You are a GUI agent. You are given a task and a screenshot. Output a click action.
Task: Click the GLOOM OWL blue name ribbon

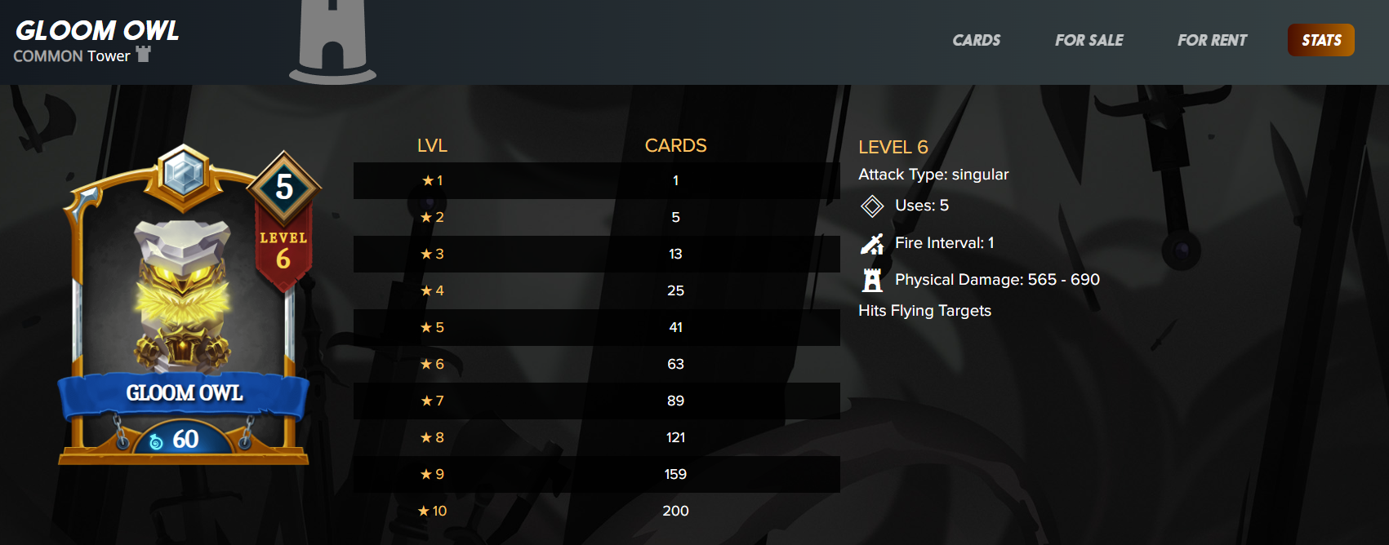184,394
